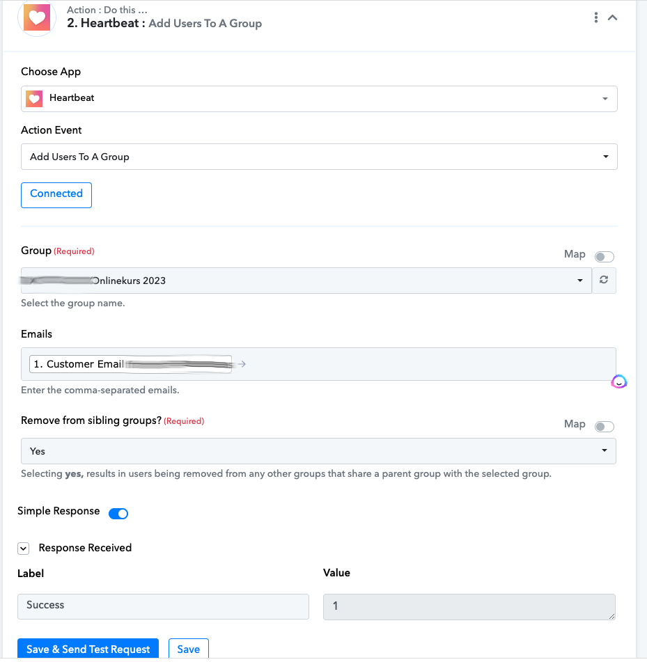This screenshot has width=647, height=662.
Task: Open the Choose App dropdown showing Heartbeat
Action: [x=319, y=99]
